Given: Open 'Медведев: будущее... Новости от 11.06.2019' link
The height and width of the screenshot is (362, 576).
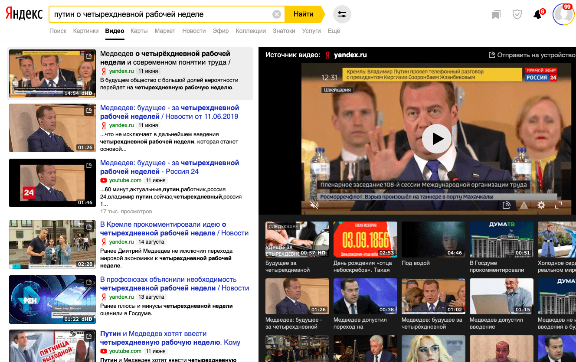Looking at the screenshot, I should (x=170, y=112).
